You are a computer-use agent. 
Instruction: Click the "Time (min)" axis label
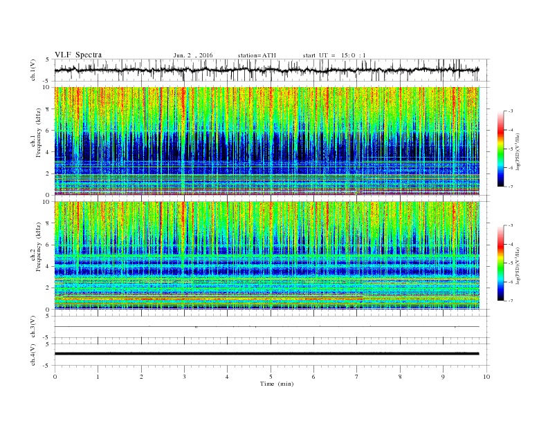277,384
